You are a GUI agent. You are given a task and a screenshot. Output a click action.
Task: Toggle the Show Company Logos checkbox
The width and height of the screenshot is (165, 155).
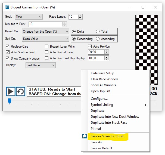[x=8, y=58]
